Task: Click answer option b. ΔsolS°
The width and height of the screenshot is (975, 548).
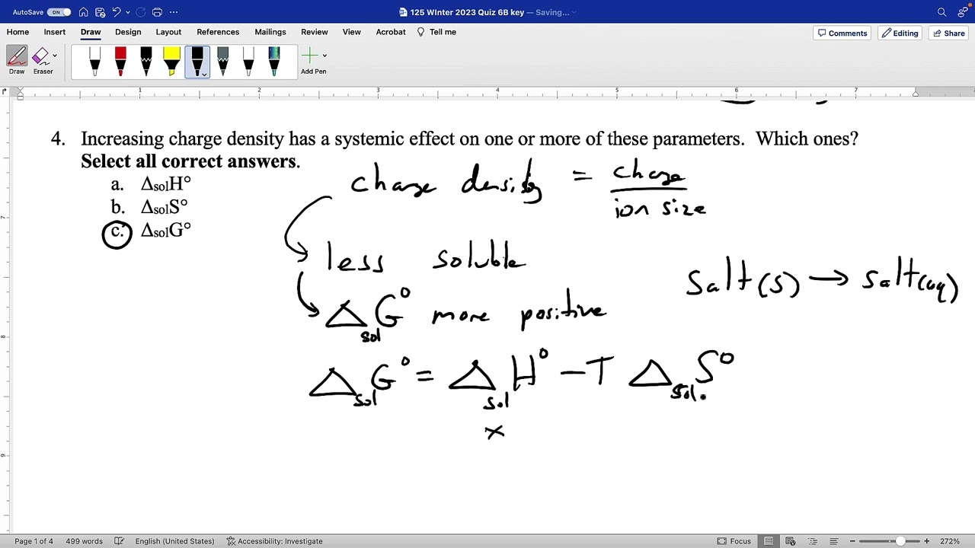Action: [149, 207]
